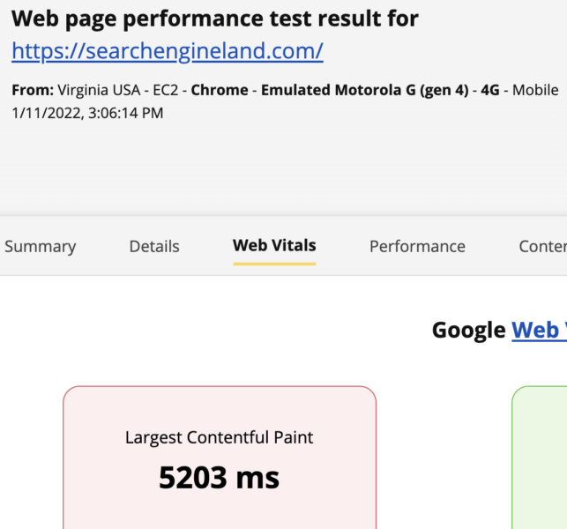This screenshot has height=529, width=567.
Task: Click the 5203 ms metric value
Action: pyautogui.click(x=219, y=478)
